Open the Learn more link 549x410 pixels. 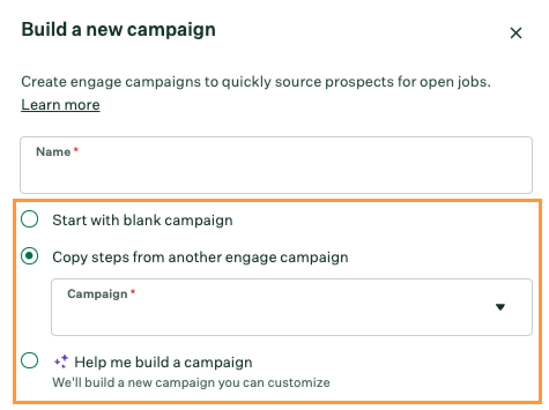pos(61,105)
